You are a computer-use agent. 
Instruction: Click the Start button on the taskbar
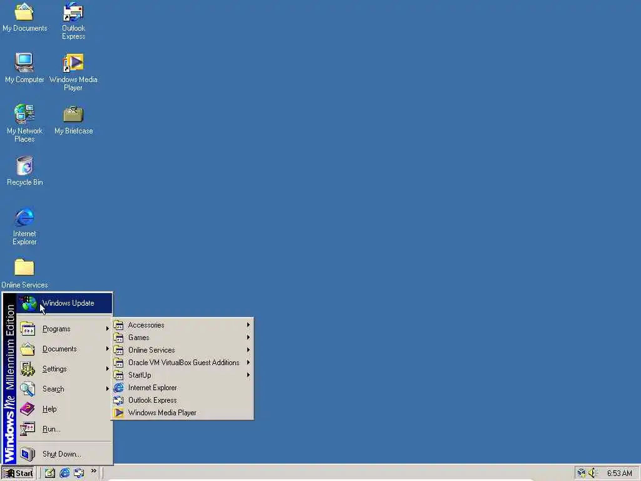pos(18,473)
